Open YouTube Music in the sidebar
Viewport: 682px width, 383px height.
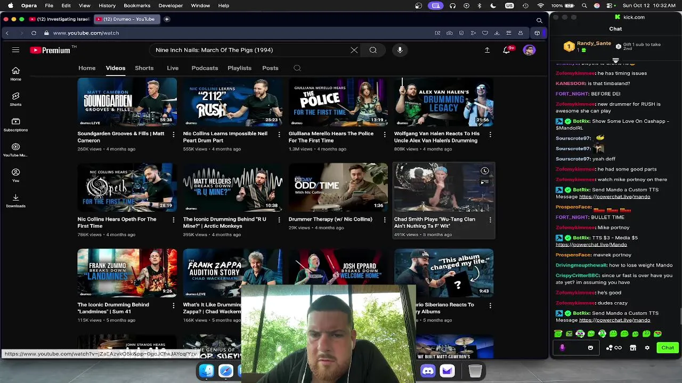click(x=15, y=151)
